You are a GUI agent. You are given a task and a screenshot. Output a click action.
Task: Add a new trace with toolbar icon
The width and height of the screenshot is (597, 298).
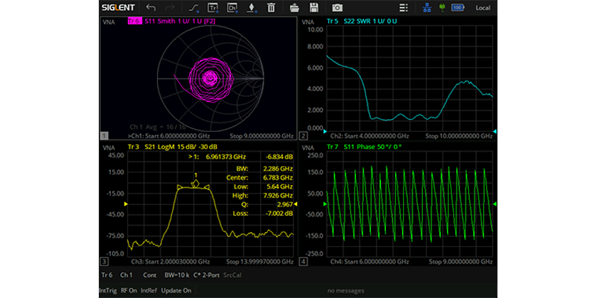tap(212, 8)
